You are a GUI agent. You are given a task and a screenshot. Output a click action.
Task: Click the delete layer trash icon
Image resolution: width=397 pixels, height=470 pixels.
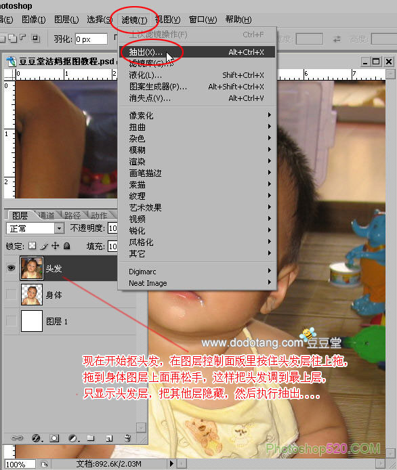pyautogui.click(x=127, y=438)
